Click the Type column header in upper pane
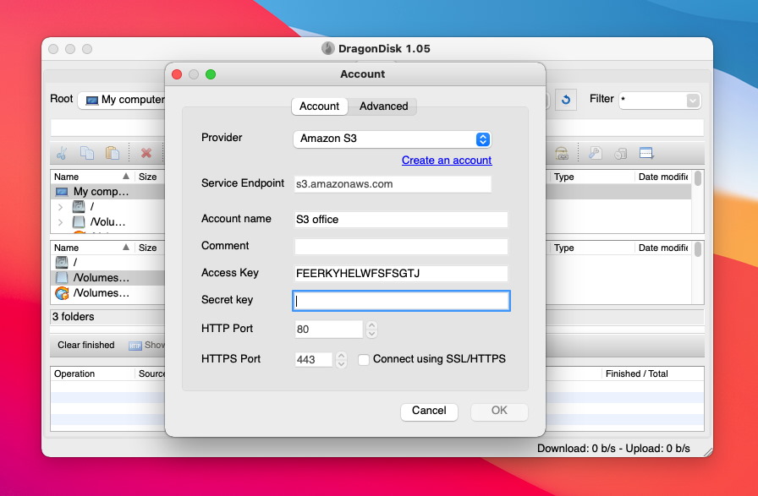The width and height of the screenshot is (758, 496). [592, 177]
